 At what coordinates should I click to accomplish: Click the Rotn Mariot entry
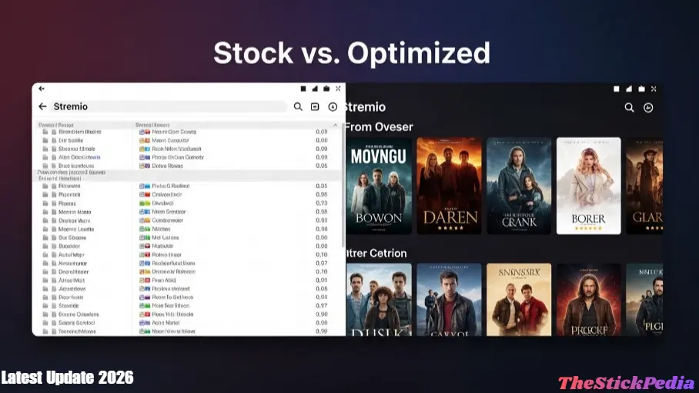click(166, 323)
